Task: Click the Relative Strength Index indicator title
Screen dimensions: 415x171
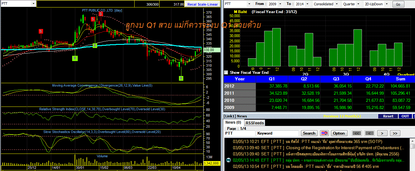Action: pyautogui.click(x=102, y=109)
